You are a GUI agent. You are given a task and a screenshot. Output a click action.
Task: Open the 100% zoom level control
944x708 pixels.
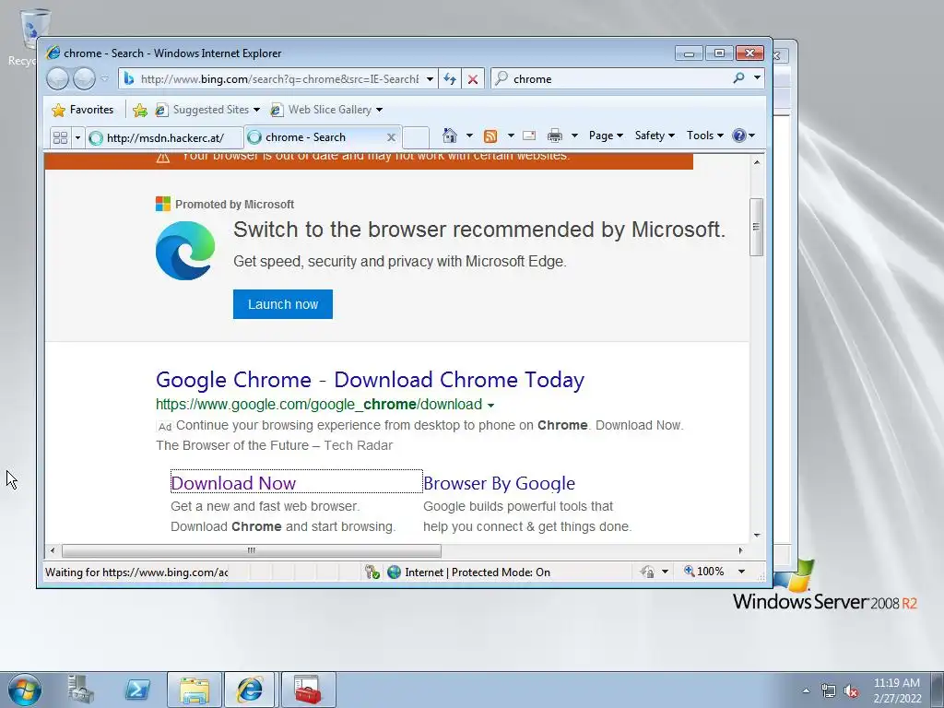click(704, 572)
